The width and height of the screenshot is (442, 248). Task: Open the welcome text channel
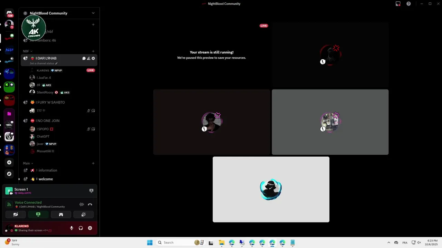(x=59, y=179)
